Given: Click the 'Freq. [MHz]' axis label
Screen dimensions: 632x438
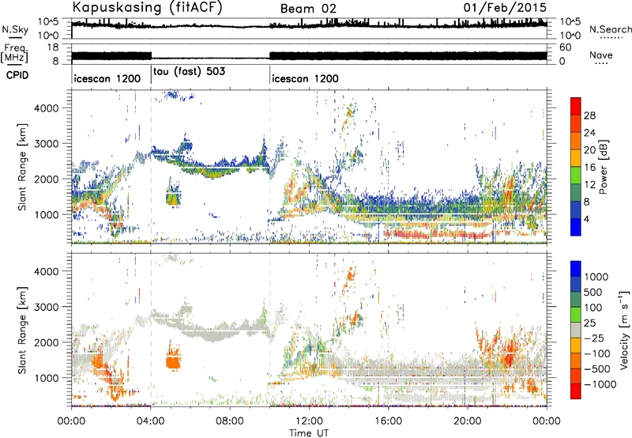Looking at the screenshot, I should 14,54.
